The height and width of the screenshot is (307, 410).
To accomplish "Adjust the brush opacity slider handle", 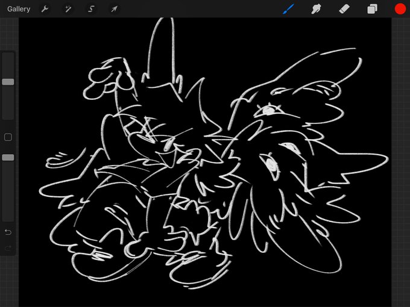I will point(8,158).
